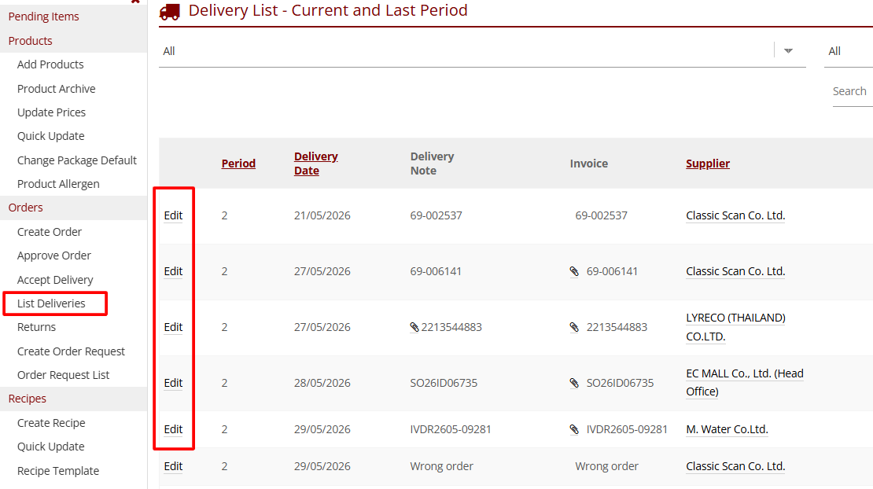Screen dimensions: 873x489
Task: Open paperclip attachment on delivery note 2213544883
Action: (414, 327)
